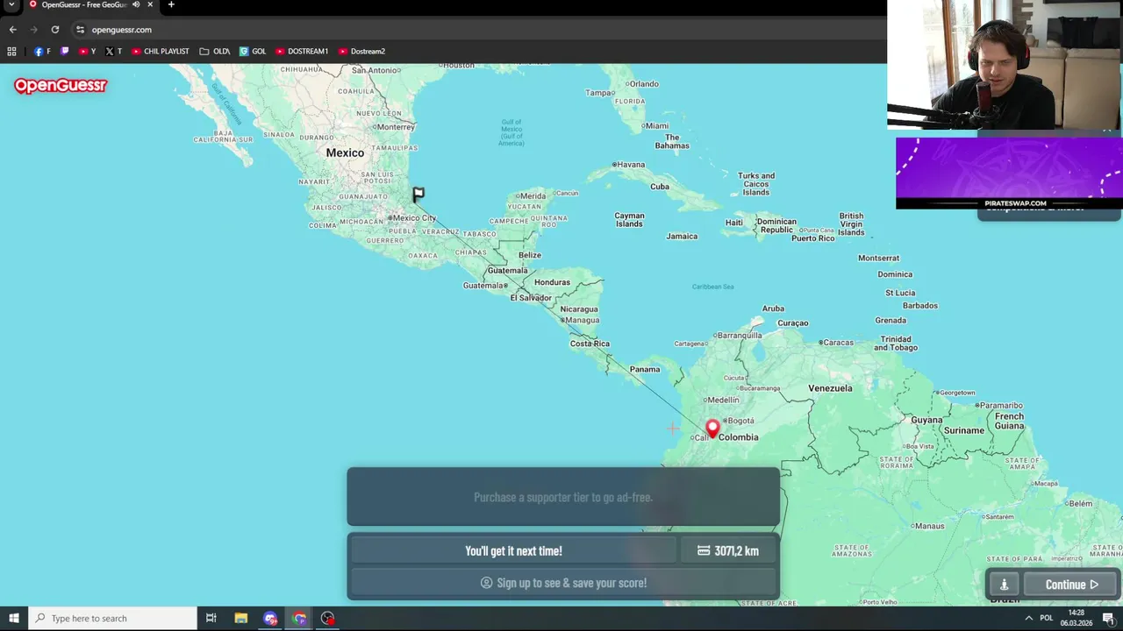Open site information icon in address bar
The image size is (1123, 631).
80,29
